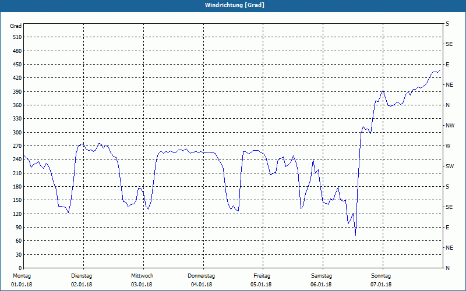Click the 'Montag' day label
466x291 pixels.
22,276
